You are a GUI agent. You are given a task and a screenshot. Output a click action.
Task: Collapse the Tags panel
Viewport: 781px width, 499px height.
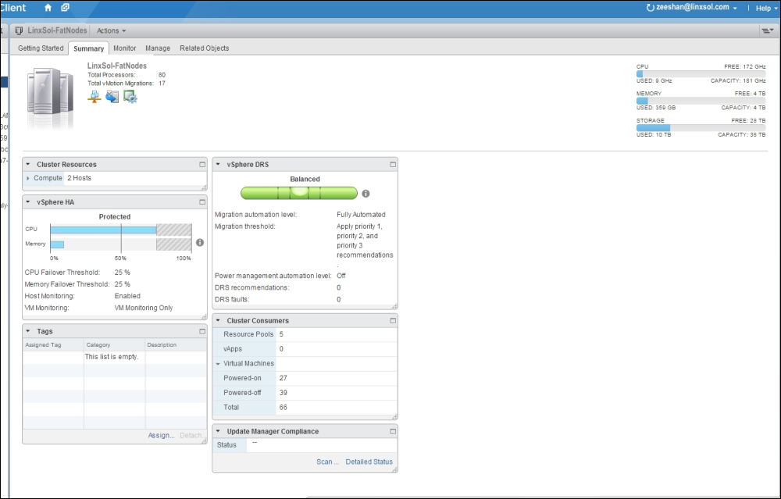pyautogui.click(x=28, y=331)
